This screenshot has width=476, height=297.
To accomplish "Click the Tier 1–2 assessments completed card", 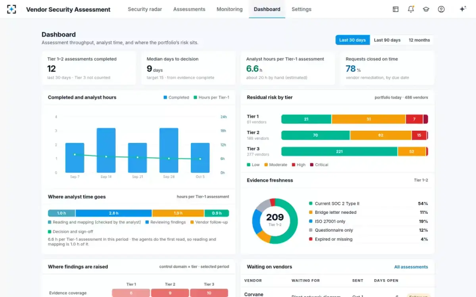I will pos(89,68).
